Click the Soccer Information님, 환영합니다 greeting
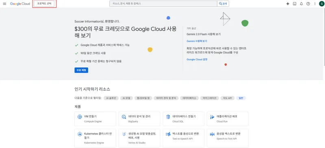The height and width of the screenshot is (148, 325). pos(97,21)
